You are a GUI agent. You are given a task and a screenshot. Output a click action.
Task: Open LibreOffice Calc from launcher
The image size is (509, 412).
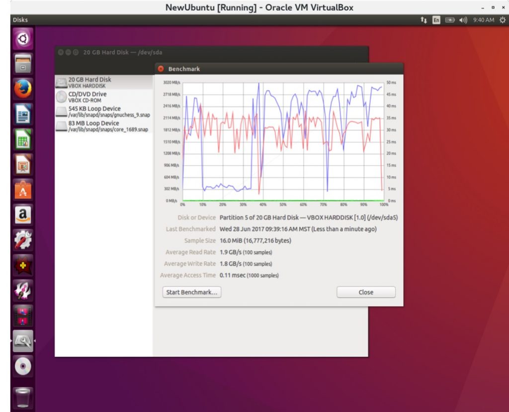pyautogui.click(x=23, y=139)
